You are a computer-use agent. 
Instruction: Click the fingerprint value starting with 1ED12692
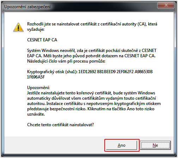point(115,72)
